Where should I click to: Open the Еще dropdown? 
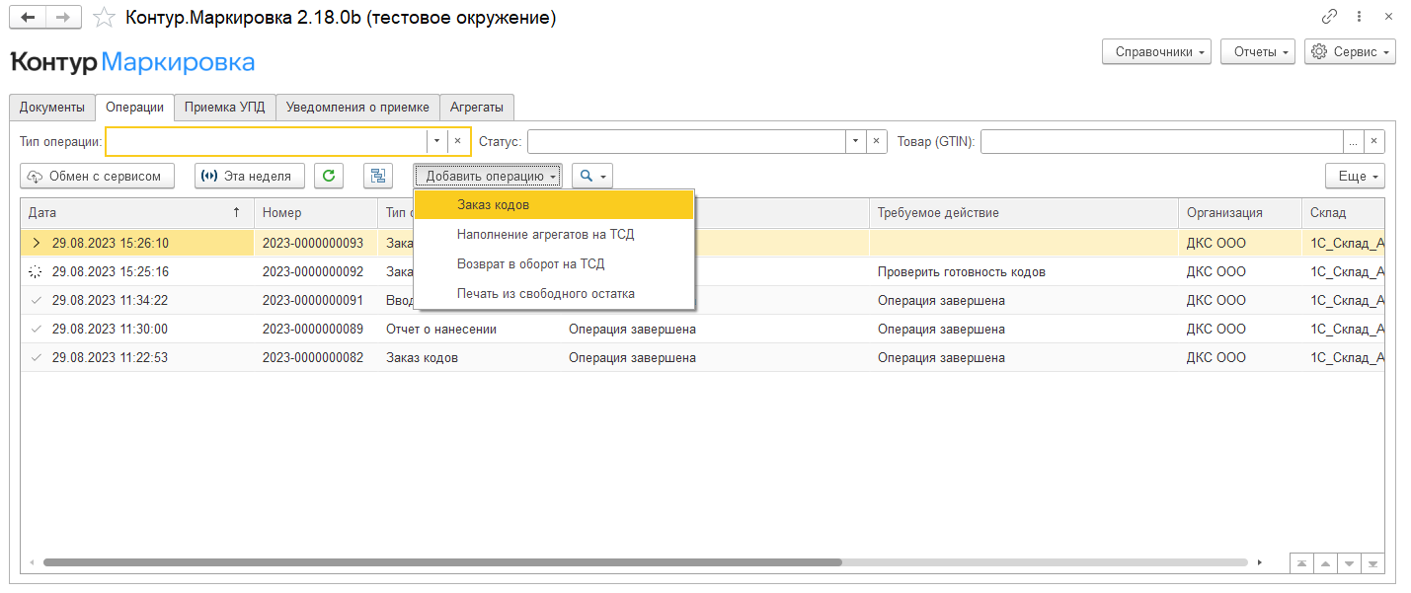(x=1355, y=176)
